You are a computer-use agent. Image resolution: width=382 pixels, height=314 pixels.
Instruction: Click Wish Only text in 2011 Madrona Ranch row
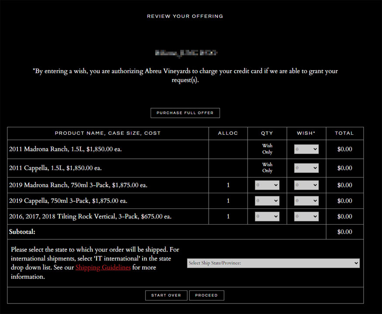(267, 149)
